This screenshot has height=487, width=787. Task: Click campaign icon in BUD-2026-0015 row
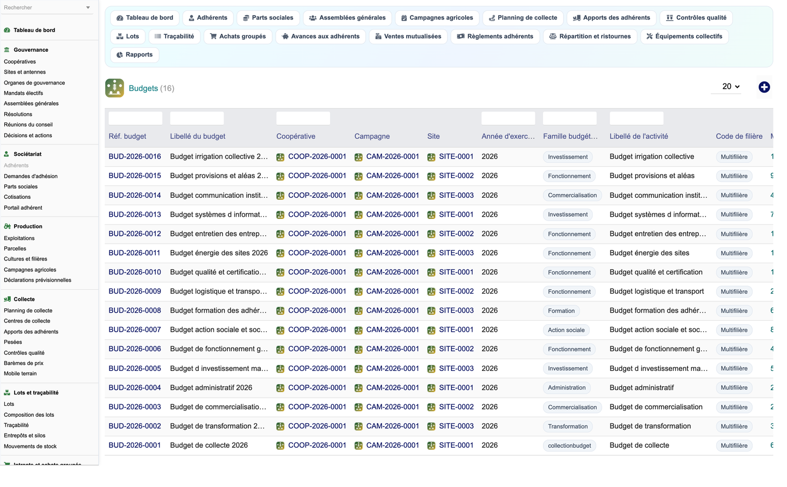point(358,176)
